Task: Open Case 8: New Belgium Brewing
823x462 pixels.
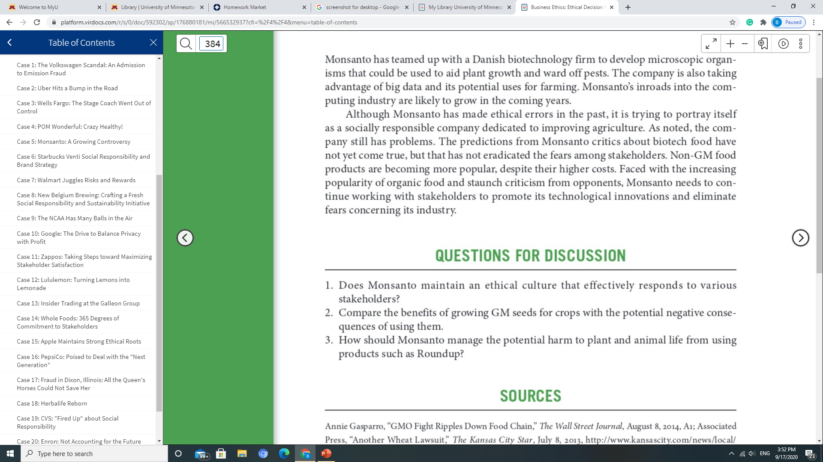Action: pyautogui.click(x=84, y=199)
